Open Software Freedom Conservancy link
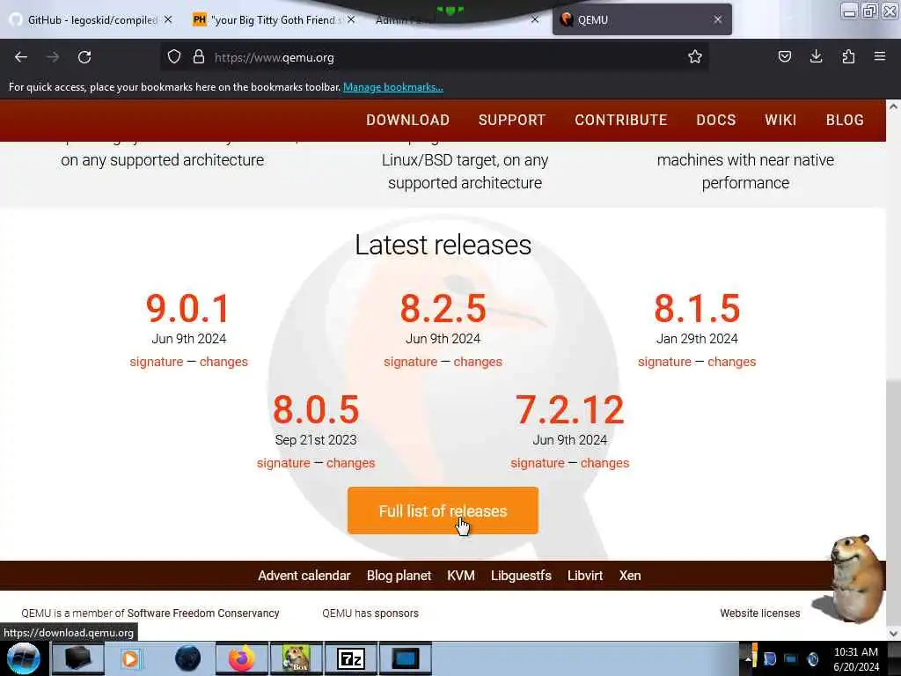Image resolution: width=901 pixels, height=676 pixels. coord(203,614)
